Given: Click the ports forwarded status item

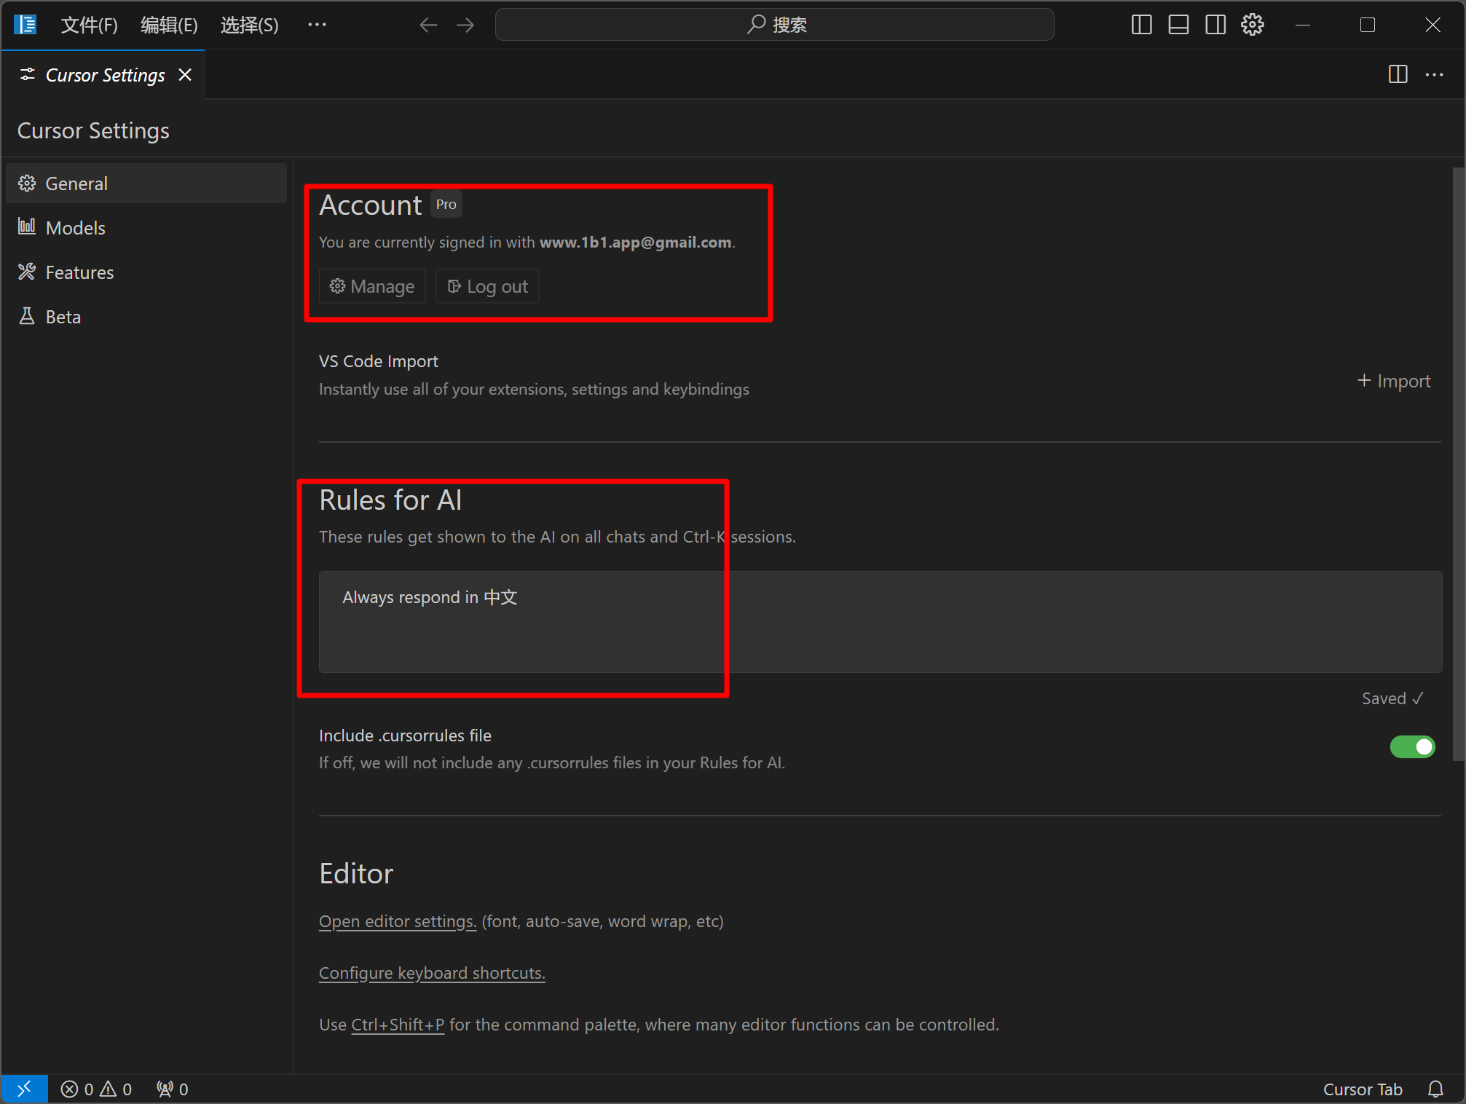Looking at the screenshot, I should 173,1089.
